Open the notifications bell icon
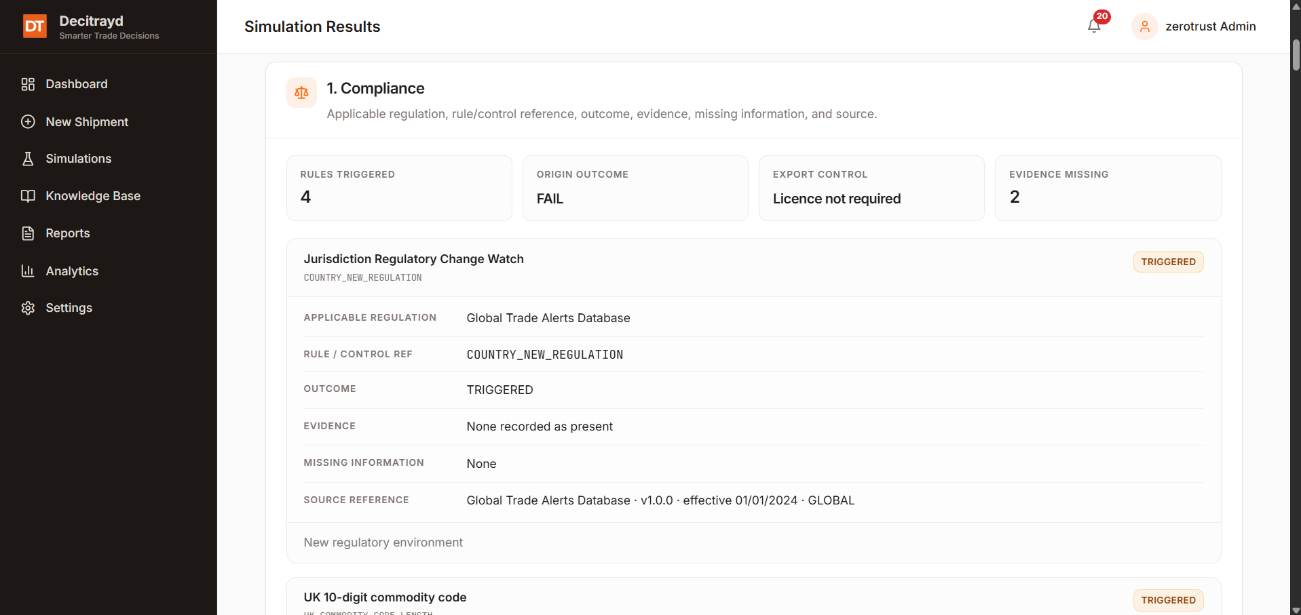1301x615 pixels. [x=1093, y=26]
